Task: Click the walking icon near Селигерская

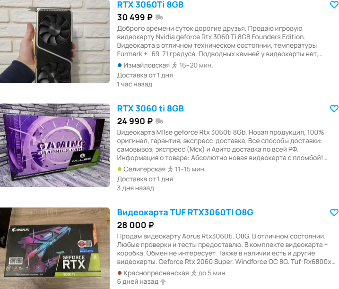Action: tap(170, 169)
